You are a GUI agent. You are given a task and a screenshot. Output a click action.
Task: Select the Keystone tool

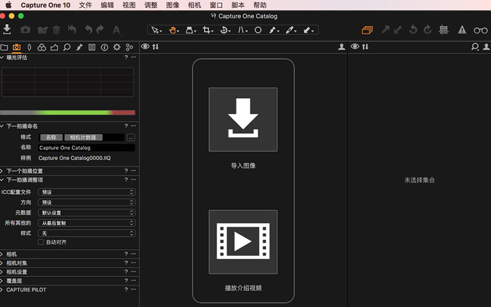point(241,30)
